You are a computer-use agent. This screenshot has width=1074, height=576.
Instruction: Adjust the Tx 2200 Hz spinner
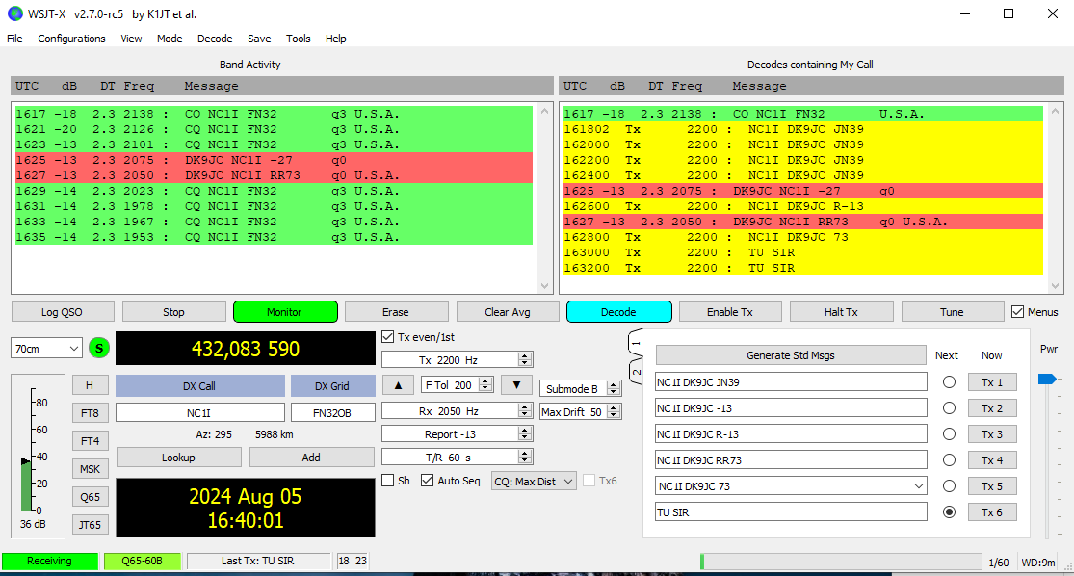pyautogui.click(x=525, y=359)
